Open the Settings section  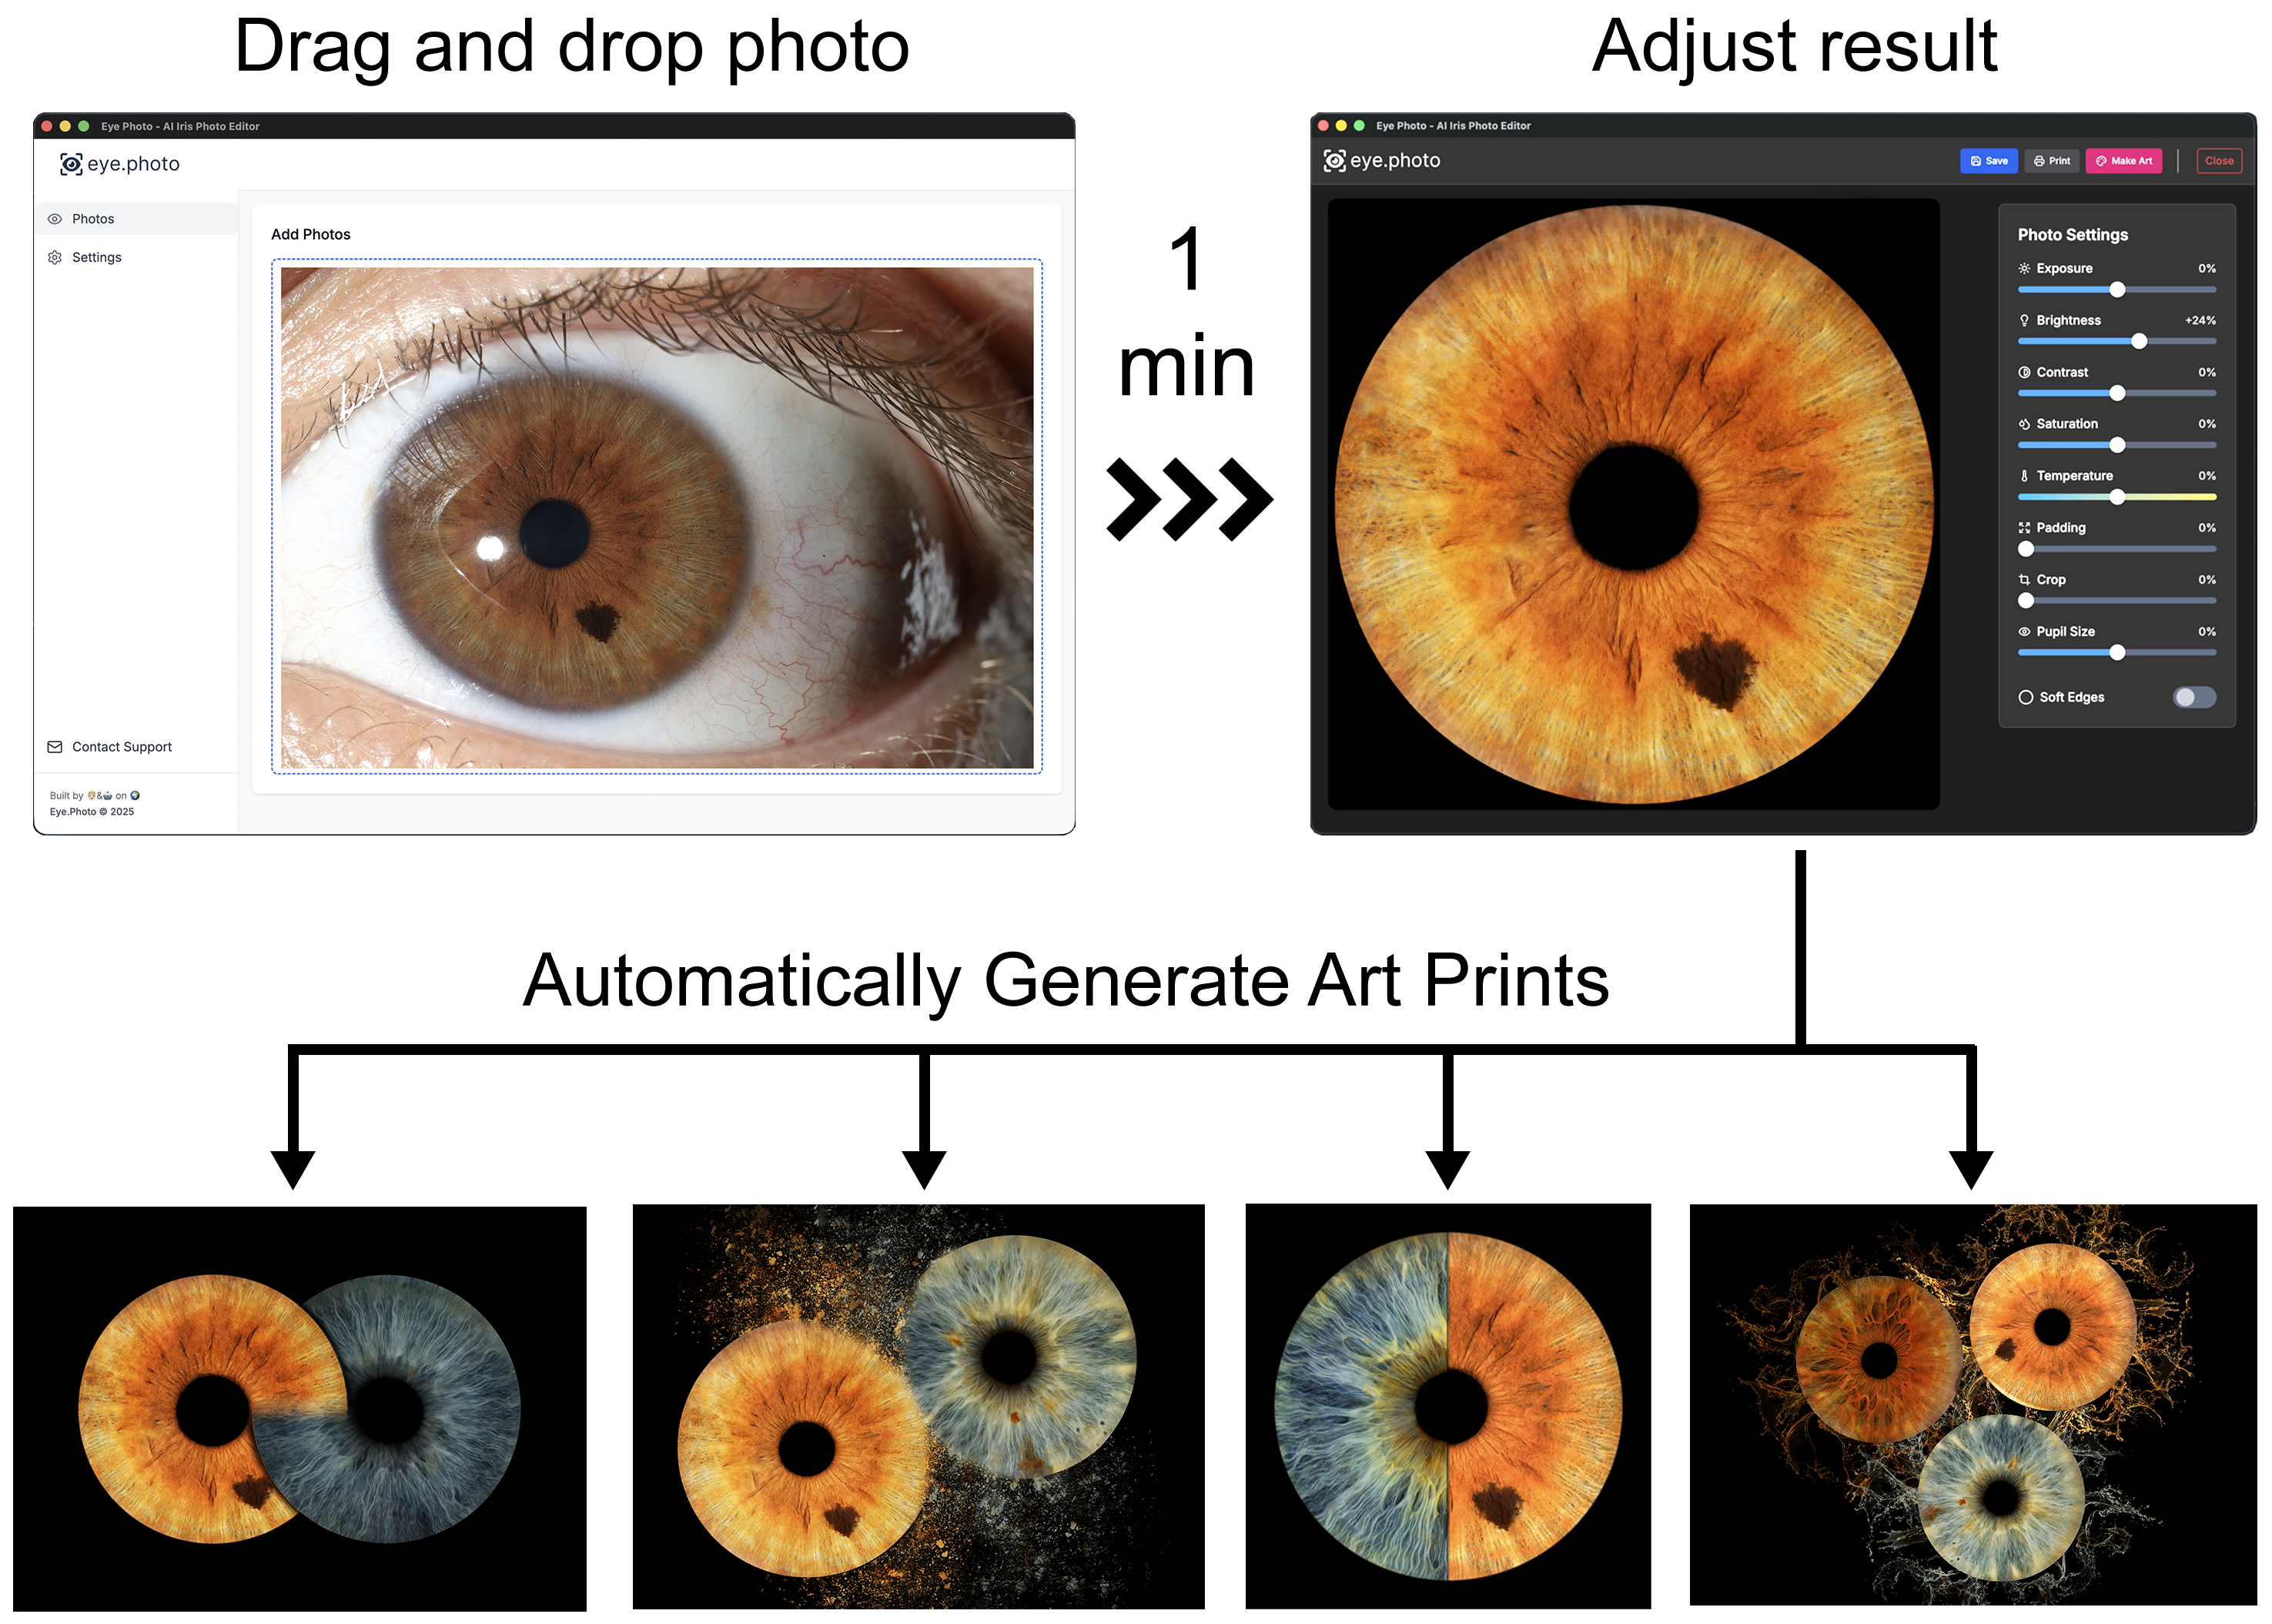(96, 257)
